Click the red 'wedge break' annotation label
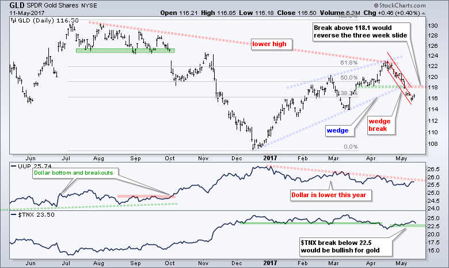The width and height of the screenshot is (449, 268). 381,125
